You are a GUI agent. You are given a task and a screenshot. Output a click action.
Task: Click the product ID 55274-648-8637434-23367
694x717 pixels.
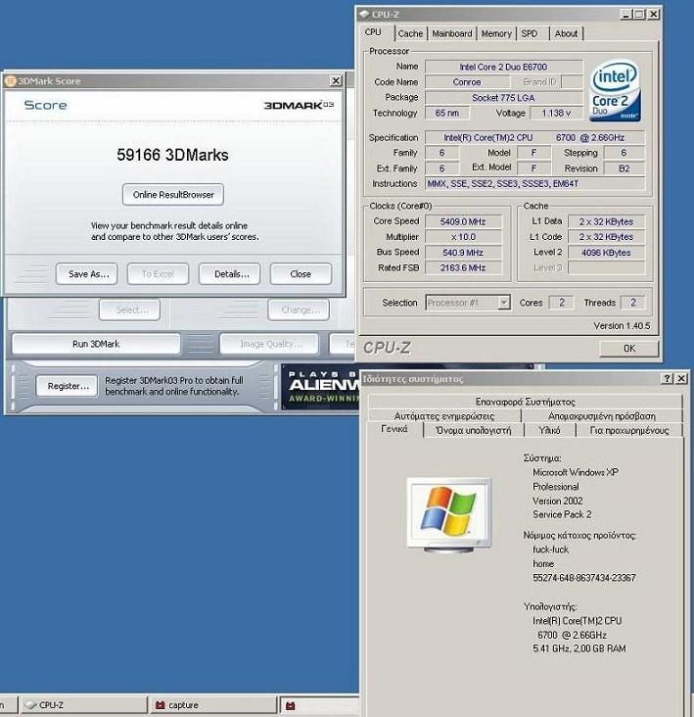click(x=584, y=578)
